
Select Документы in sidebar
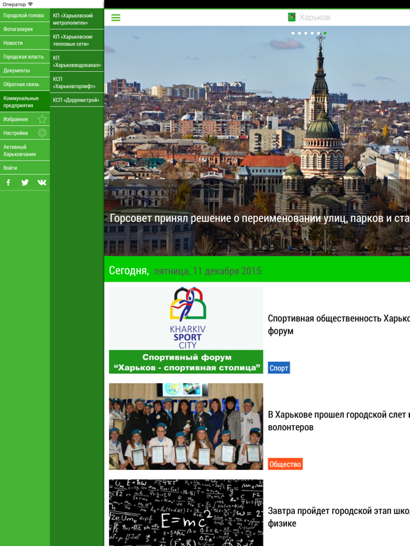point(25,70)
